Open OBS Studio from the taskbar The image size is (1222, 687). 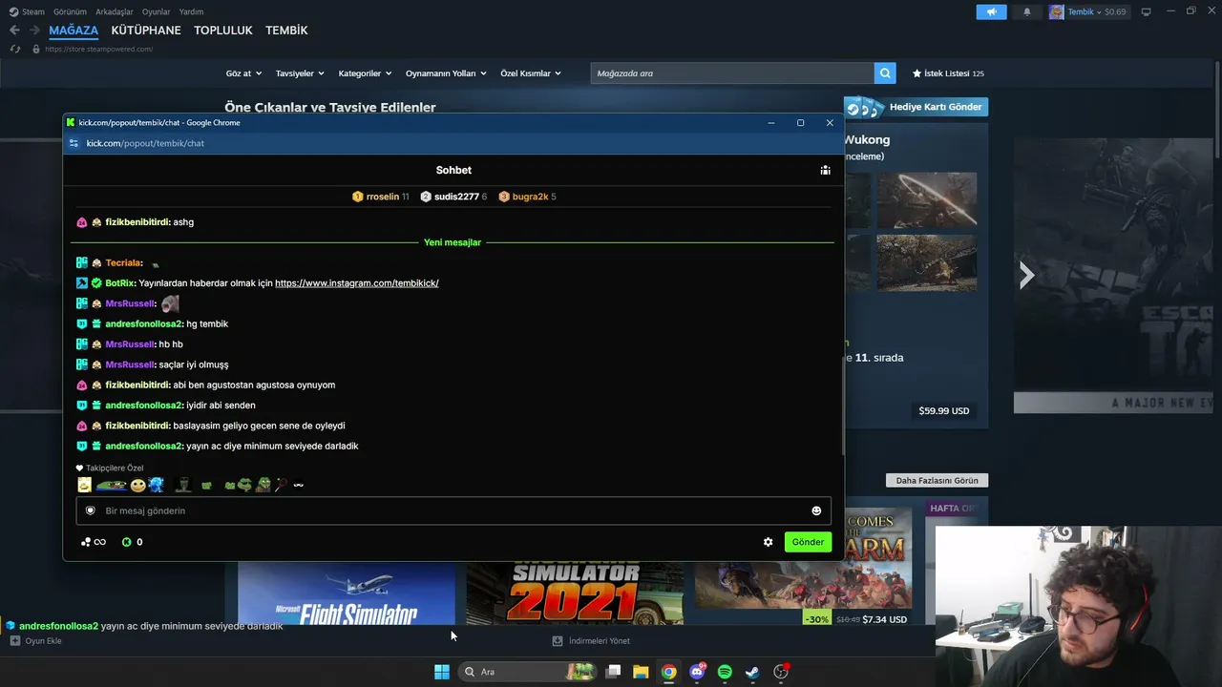pos(781,672)
